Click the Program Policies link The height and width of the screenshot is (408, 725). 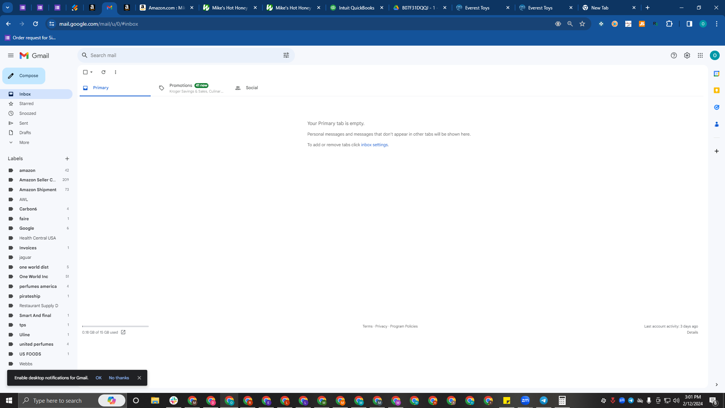point(404,326)
